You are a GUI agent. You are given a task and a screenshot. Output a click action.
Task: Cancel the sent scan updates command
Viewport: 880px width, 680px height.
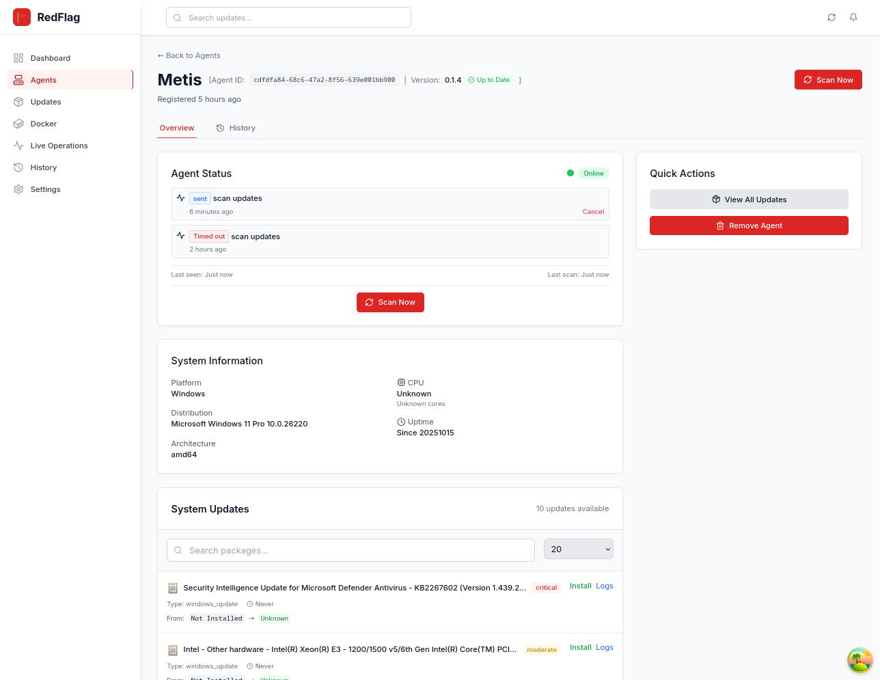coord(593,212)
